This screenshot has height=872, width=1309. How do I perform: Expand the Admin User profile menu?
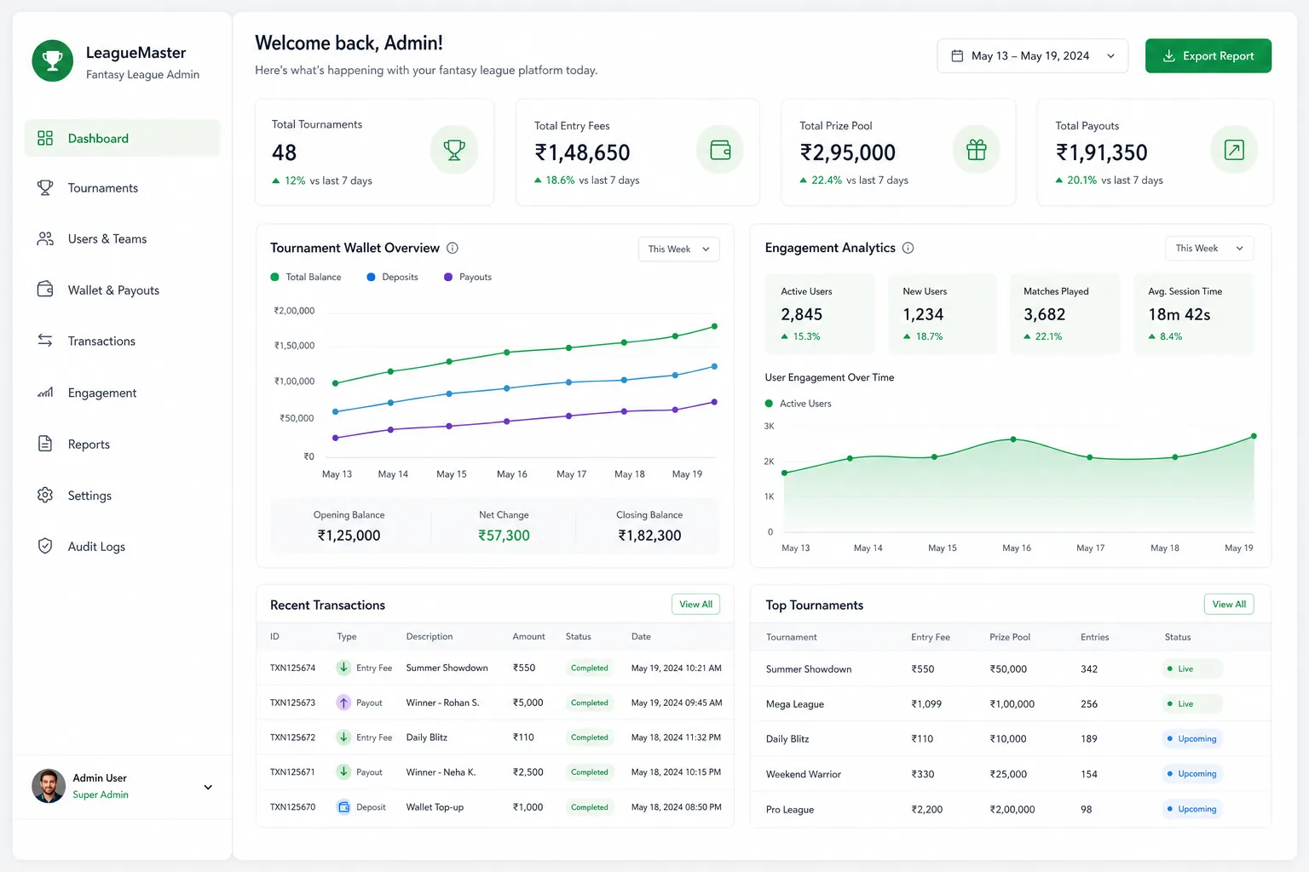click(x=208, y=787)
